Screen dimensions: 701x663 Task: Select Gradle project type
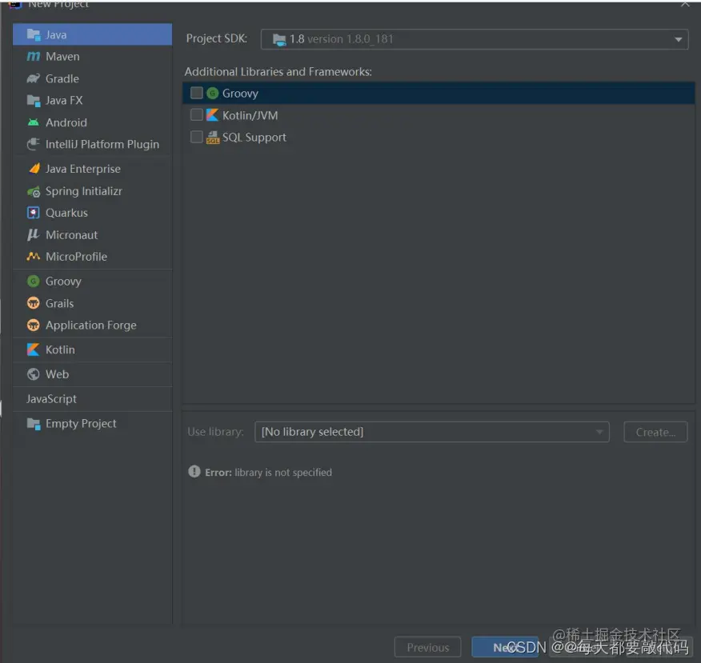click(x=93, y=78)
